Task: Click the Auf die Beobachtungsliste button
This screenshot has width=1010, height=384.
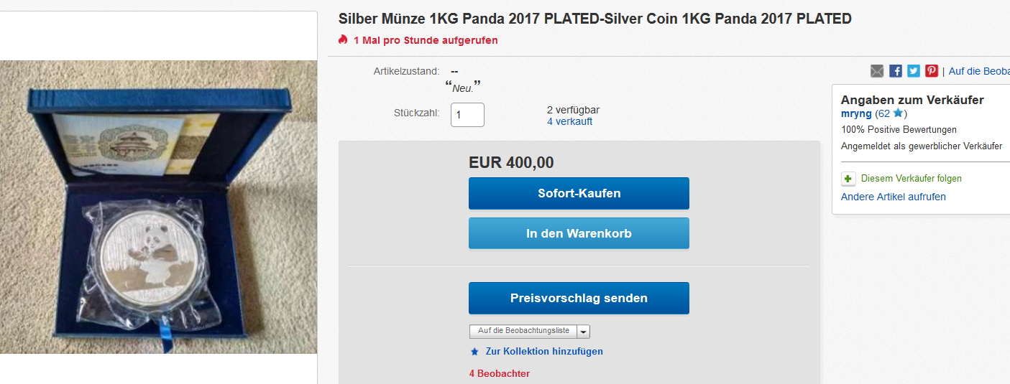Action: click(523, 331)
